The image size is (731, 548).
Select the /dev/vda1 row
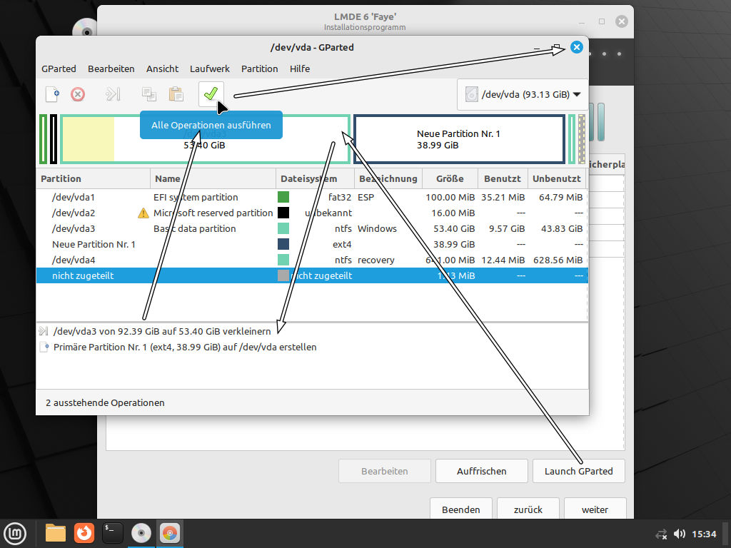312,197
